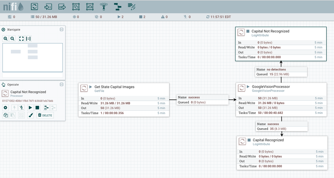Select the Template toolbar icon

click(x=117, y=6)
